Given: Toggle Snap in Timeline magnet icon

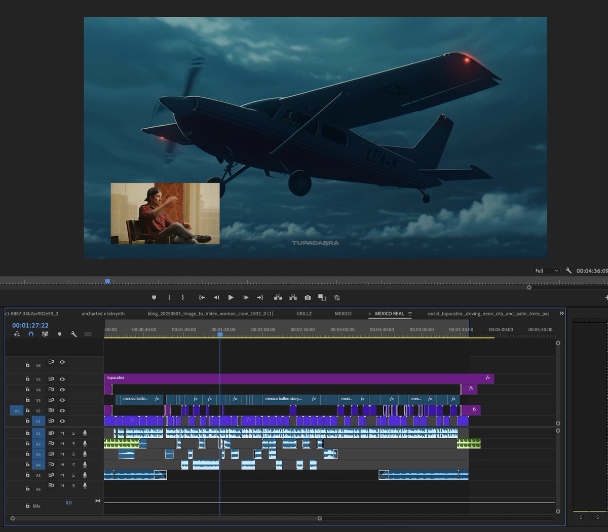Looking at the screenshot, I should click(x=31, y=334).
